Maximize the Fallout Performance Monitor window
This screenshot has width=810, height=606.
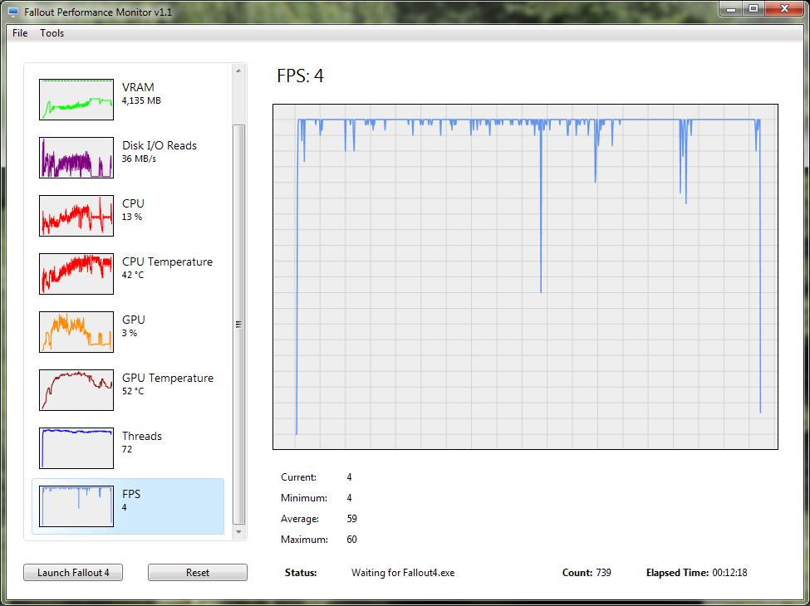click(x=754, y=9)
